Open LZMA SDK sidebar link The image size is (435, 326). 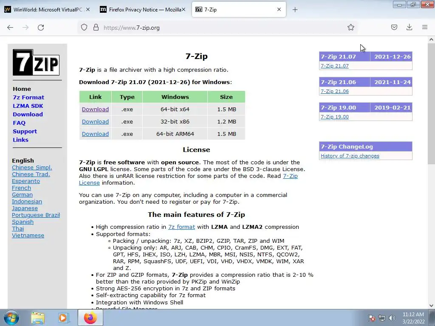pos(28,106)
